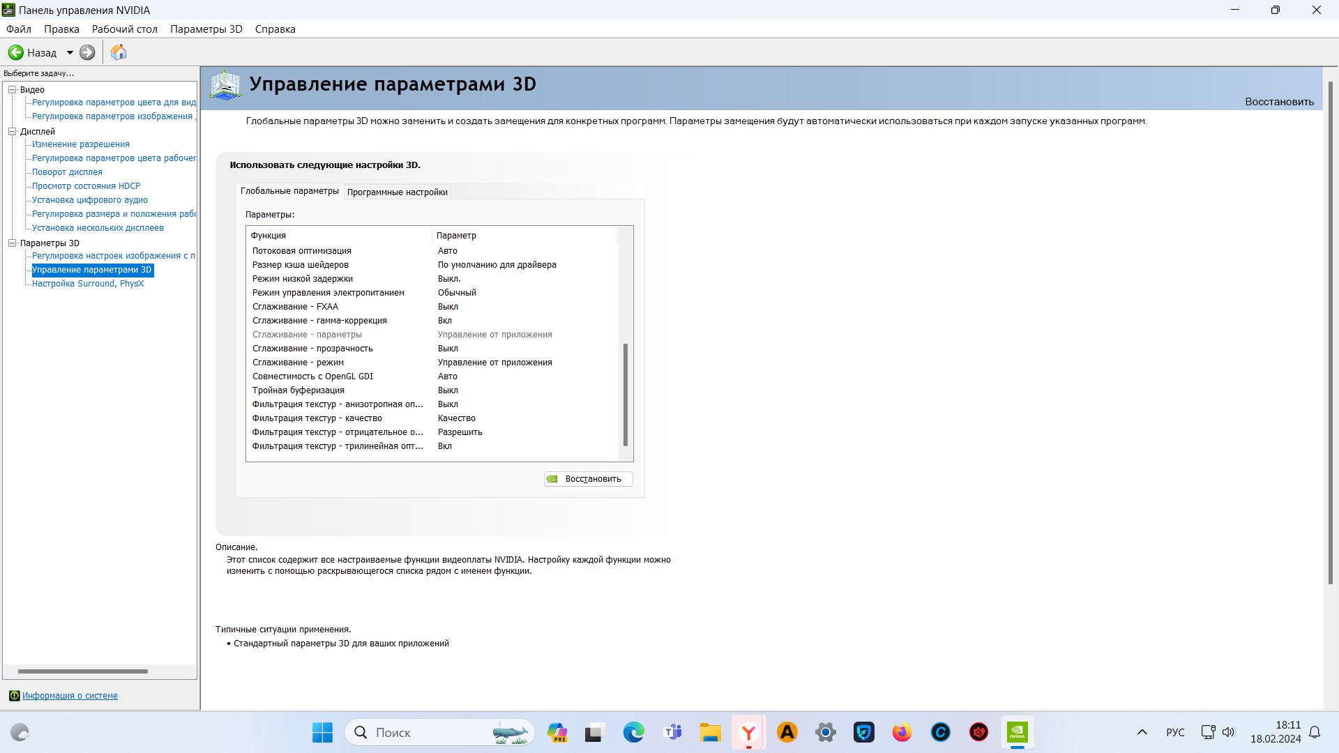The height and width of the screenshot is (753, 1339).
Task: Open Back button history dropdown arrow
Action: point(70,53)
